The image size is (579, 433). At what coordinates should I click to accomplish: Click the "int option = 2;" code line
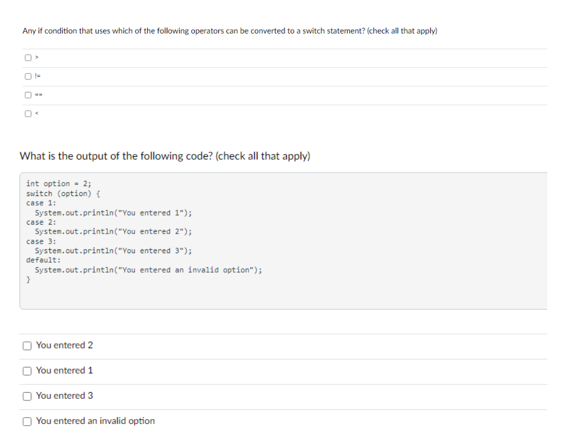click(x=59, y=184)
